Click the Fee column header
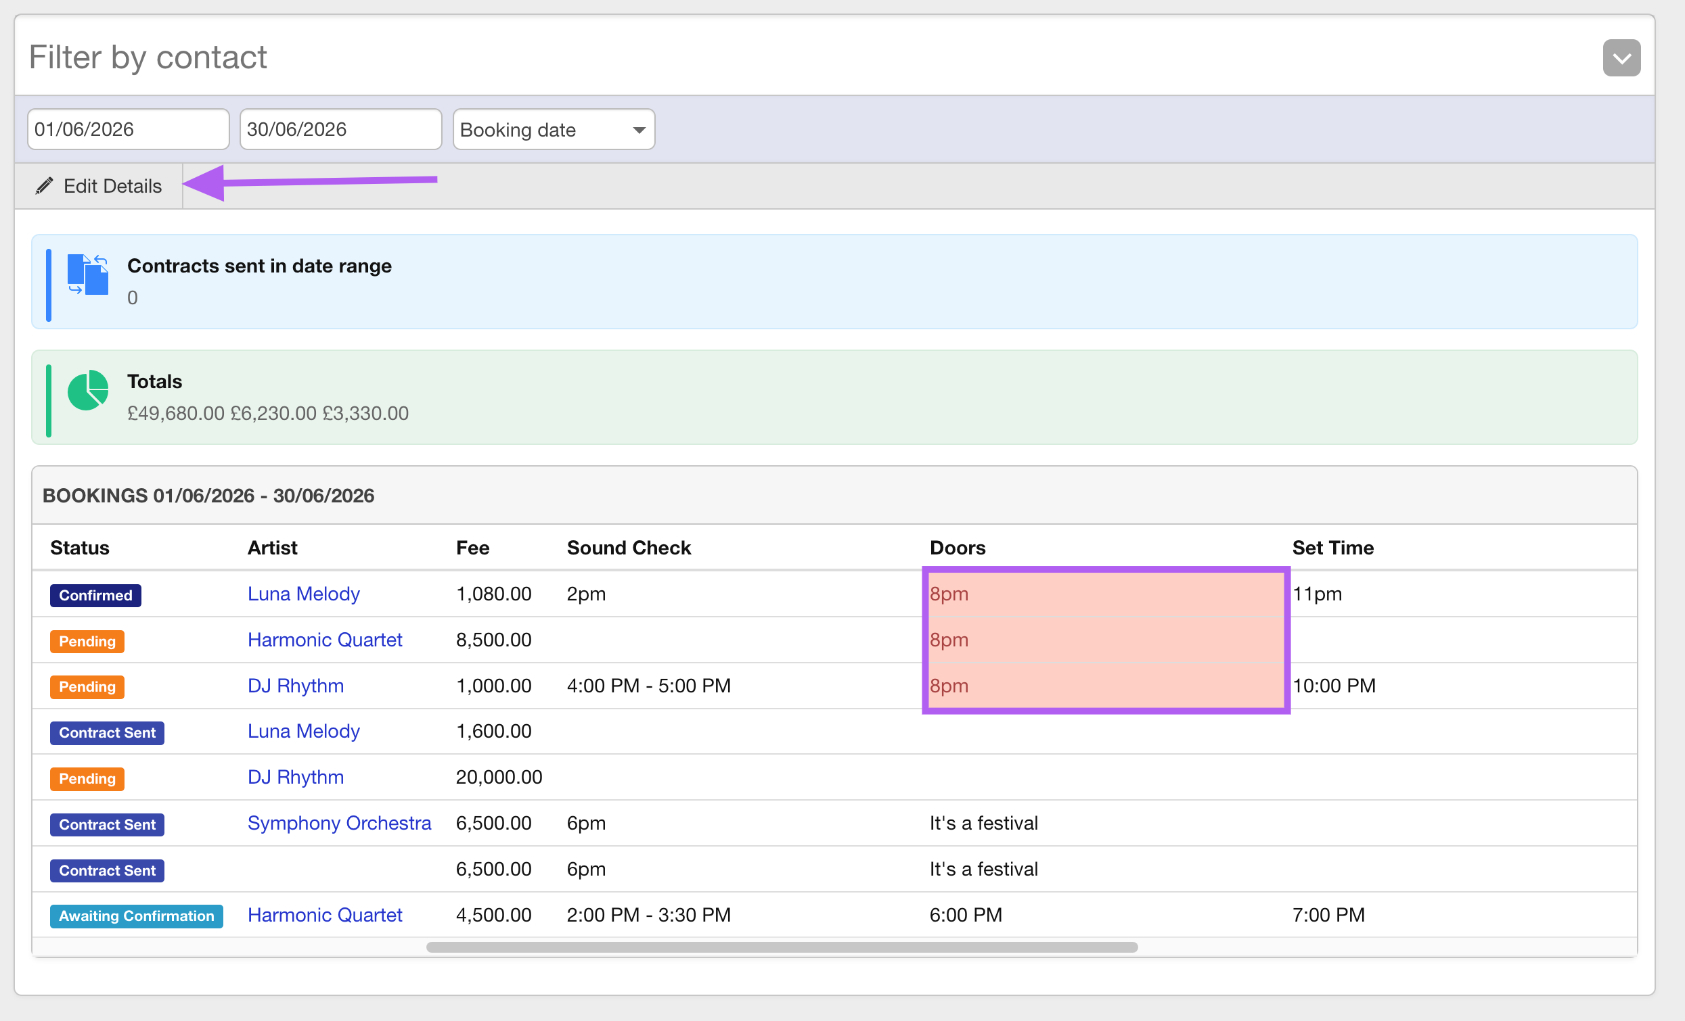This screenshot has width=1685, height=1021. click(x=472, y=548)
